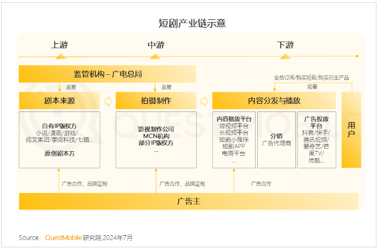Click the triangle marker under 中游
377x249 pixels.
(x=155, y=56)
